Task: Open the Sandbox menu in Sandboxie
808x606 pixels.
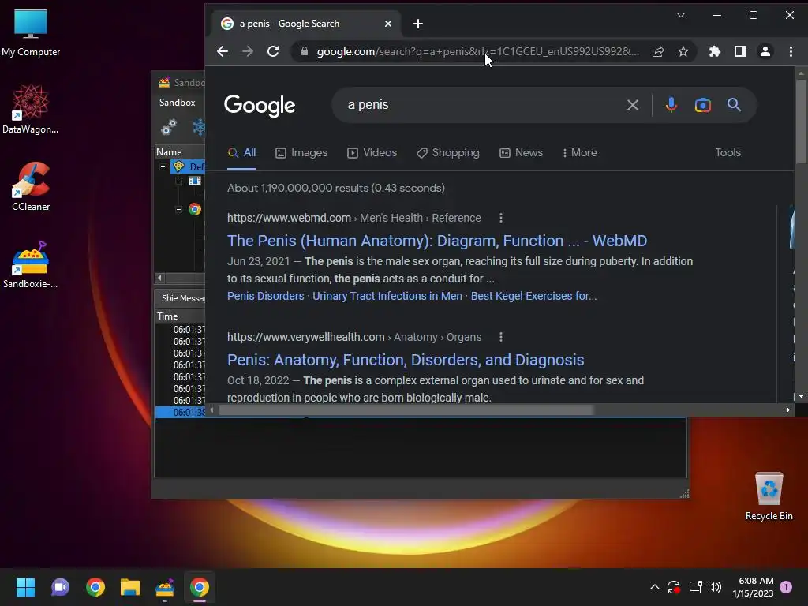Action: 177,103
